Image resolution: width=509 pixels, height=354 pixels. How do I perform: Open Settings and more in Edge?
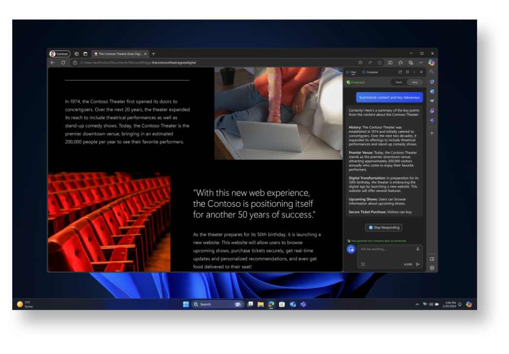click(421, 62)
